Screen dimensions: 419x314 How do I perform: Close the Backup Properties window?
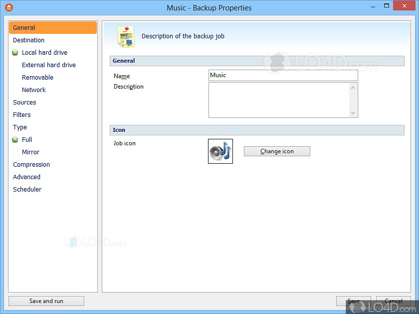tap(405, 5)
